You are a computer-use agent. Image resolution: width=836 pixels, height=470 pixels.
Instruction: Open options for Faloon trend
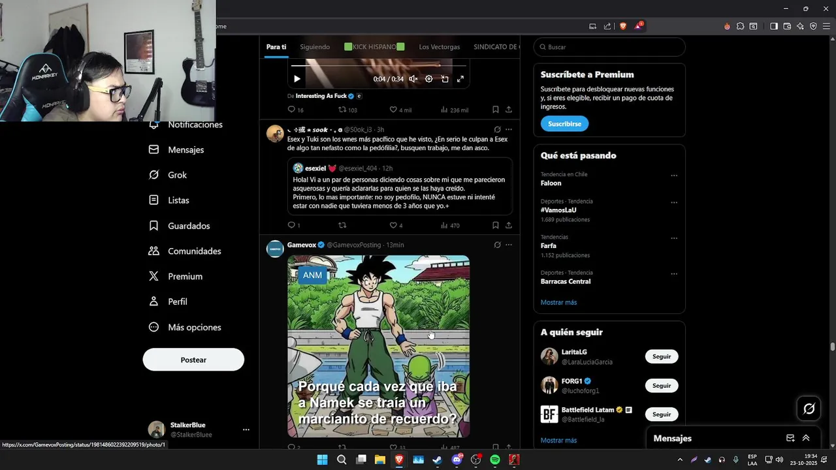pos(674,176)
